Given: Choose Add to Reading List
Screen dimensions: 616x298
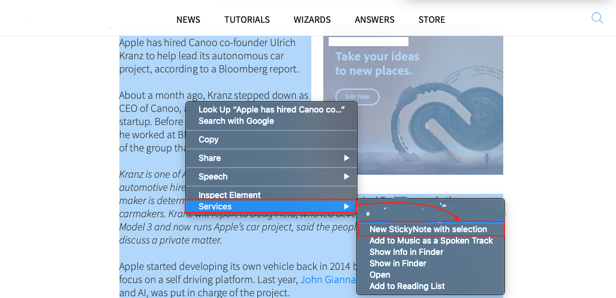Looking at the screenshot, I should pos(431,286).
